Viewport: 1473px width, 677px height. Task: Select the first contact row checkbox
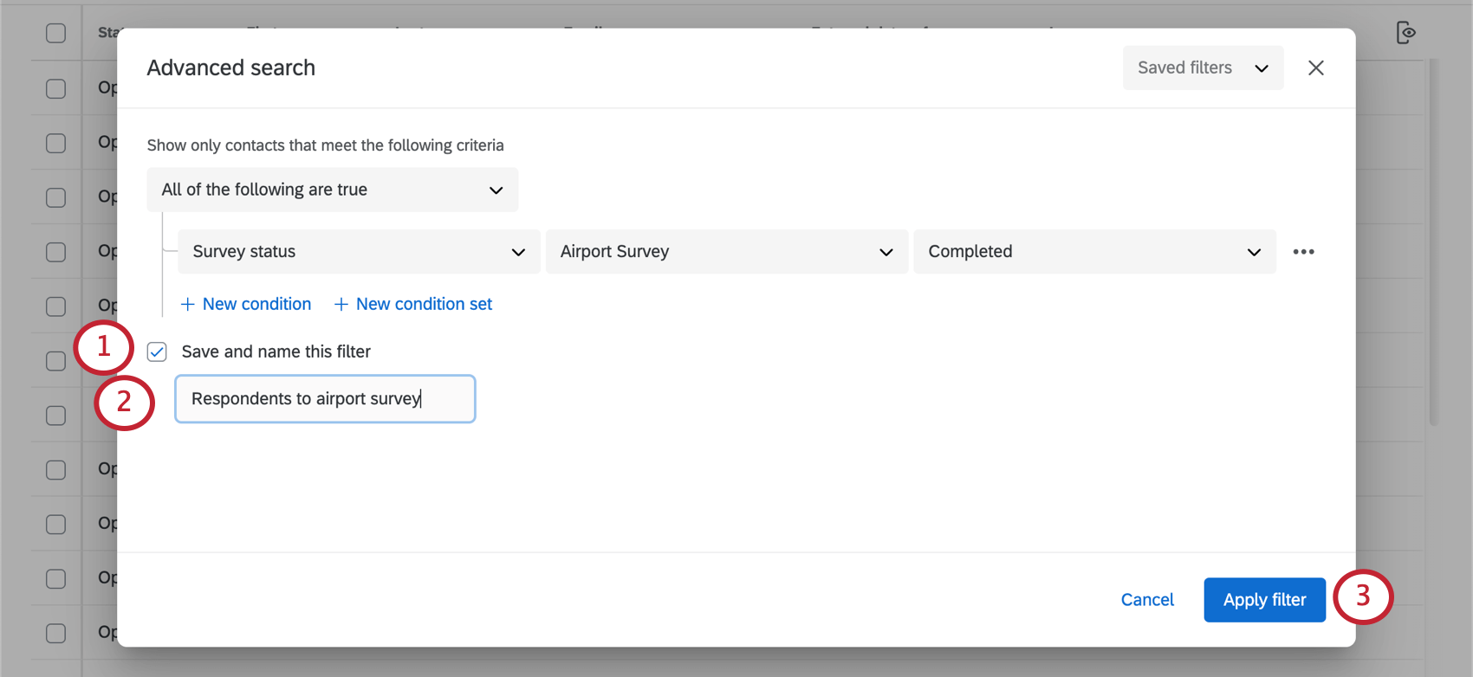[55, 88]
